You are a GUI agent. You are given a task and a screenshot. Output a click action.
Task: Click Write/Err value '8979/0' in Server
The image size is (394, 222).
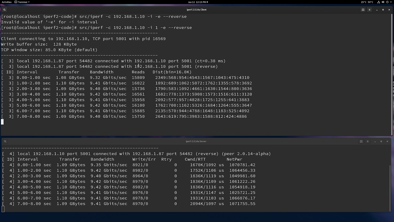click(x=140, y=181)
